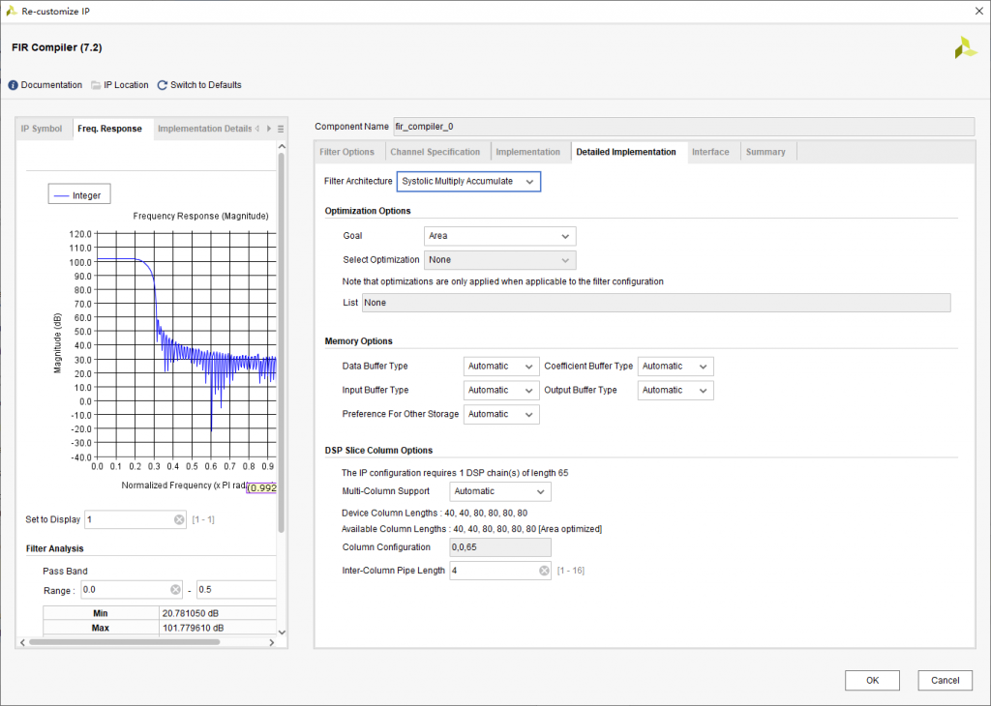
Task: Open the Output Buffer Type dropdown
Action: 676,391
